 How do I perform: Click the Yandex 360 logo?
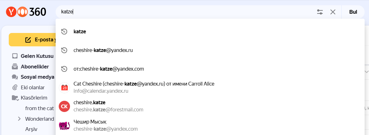click(x=26, y=12)
